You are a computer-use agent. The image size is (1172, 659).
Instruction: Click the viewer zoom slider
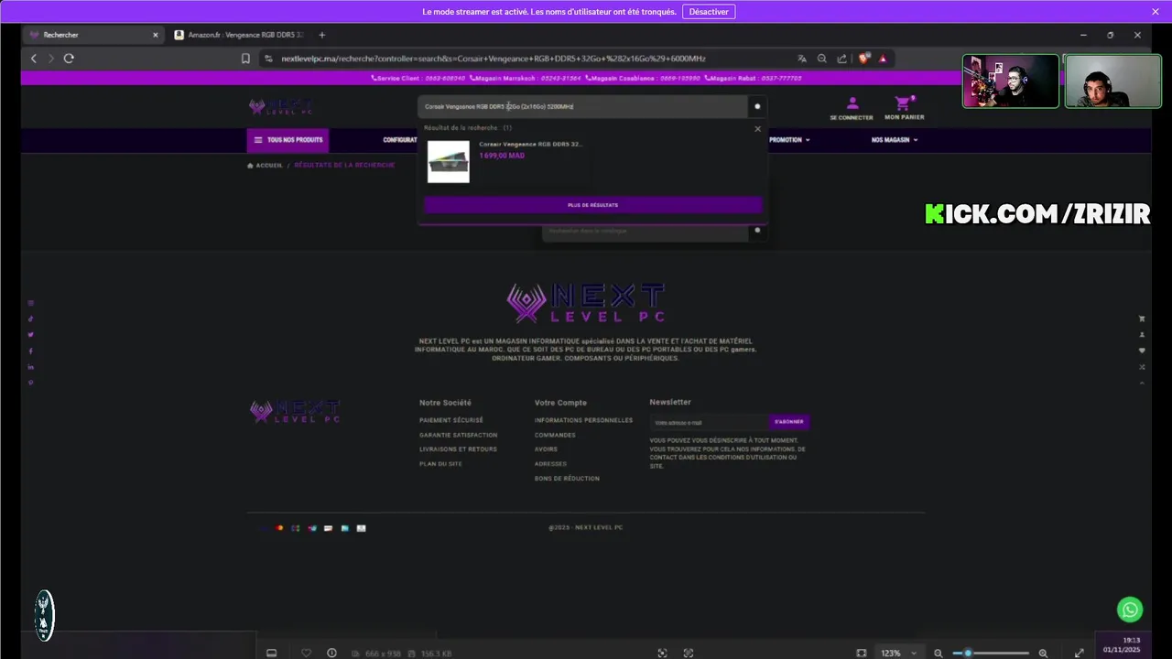[990, 653]
